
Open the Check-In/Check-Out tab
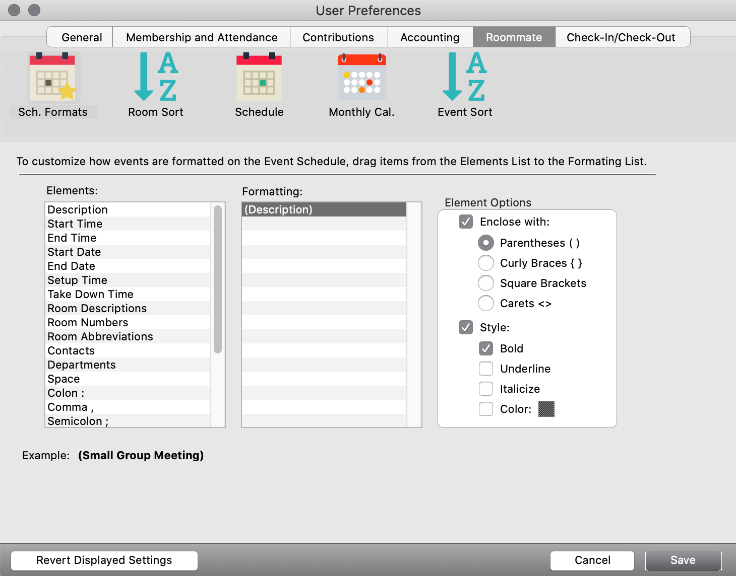(621, 37)
